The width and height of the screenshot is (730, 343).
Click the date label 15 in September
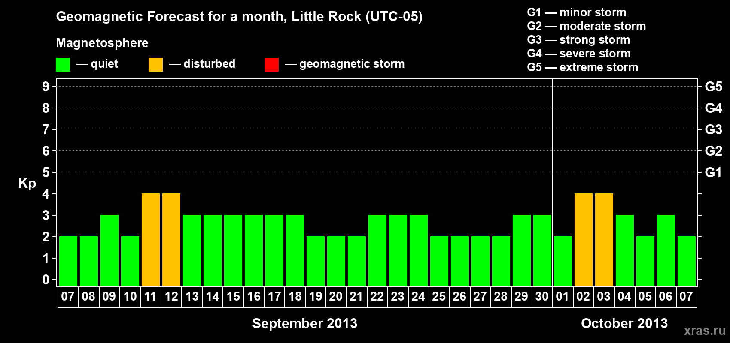[x=233, y=297]
